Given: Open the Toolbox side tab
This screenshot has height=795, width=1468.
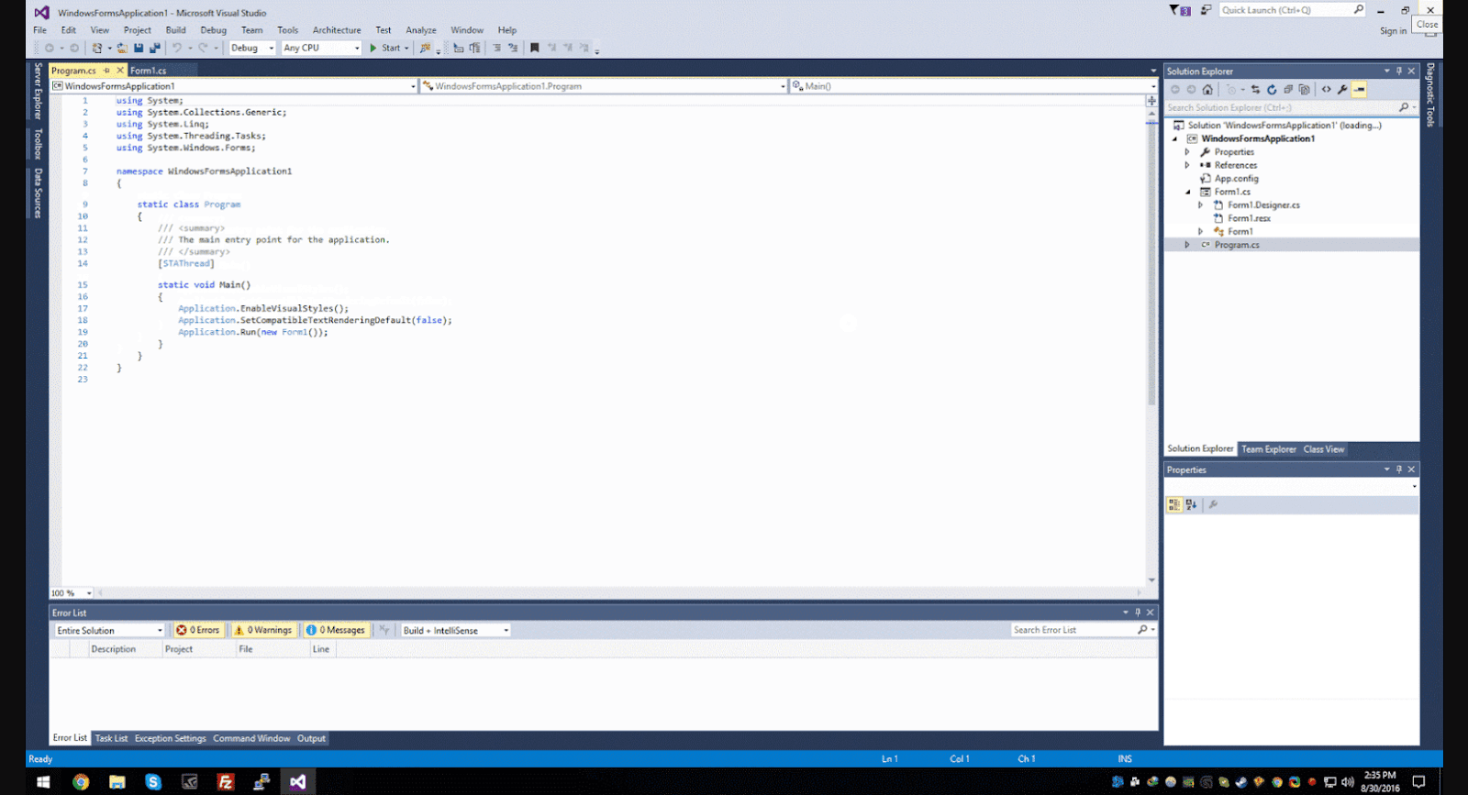Looking at the screenshot, I should [38, 144].
